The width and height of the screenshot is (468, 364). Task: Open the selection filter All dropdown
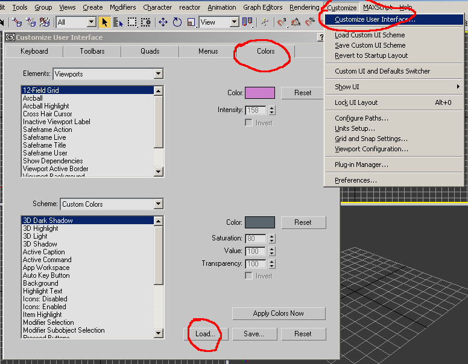pyautogui.click(x=92, y=22)
